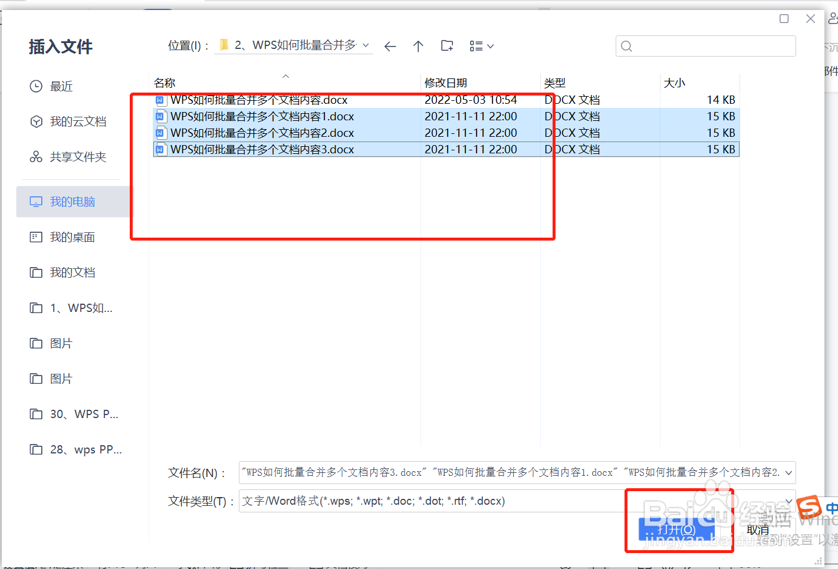Maximize the insert file dialog
838x569 pixels.
(784, 19)
